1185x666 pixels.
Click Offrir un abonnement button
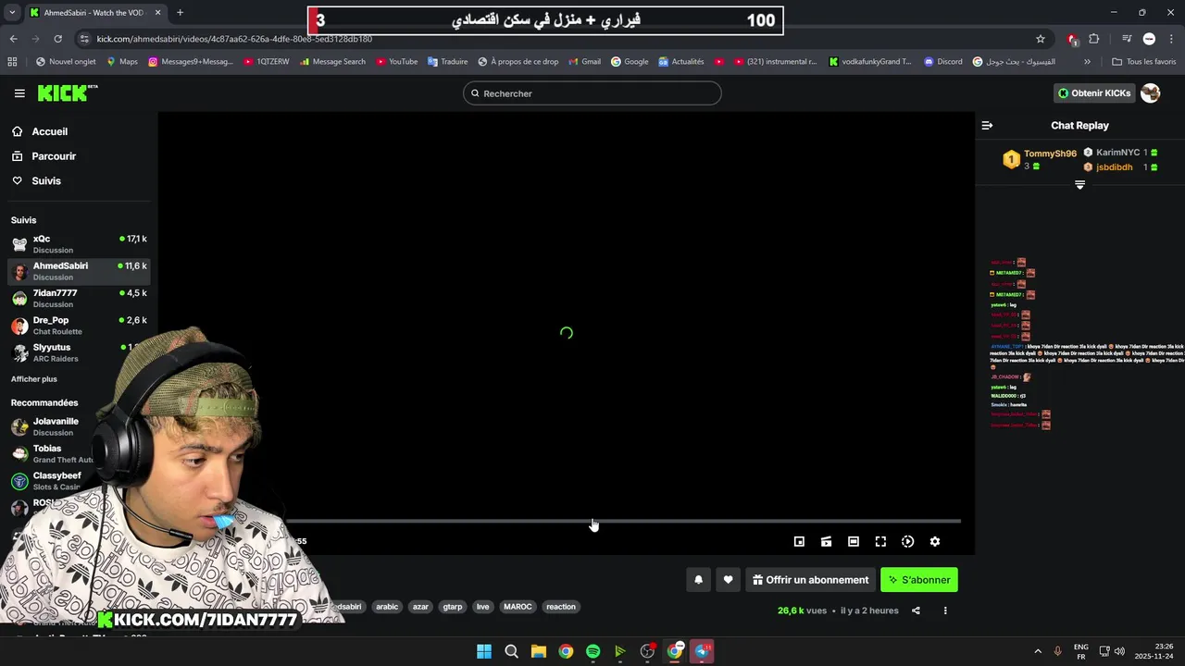click(x=810, y=580)
